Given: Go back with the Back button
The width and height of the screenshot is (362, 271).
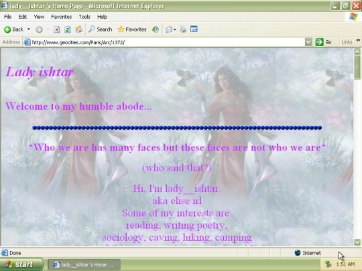Looking at the screenshot, I should (x=13, y=29).
